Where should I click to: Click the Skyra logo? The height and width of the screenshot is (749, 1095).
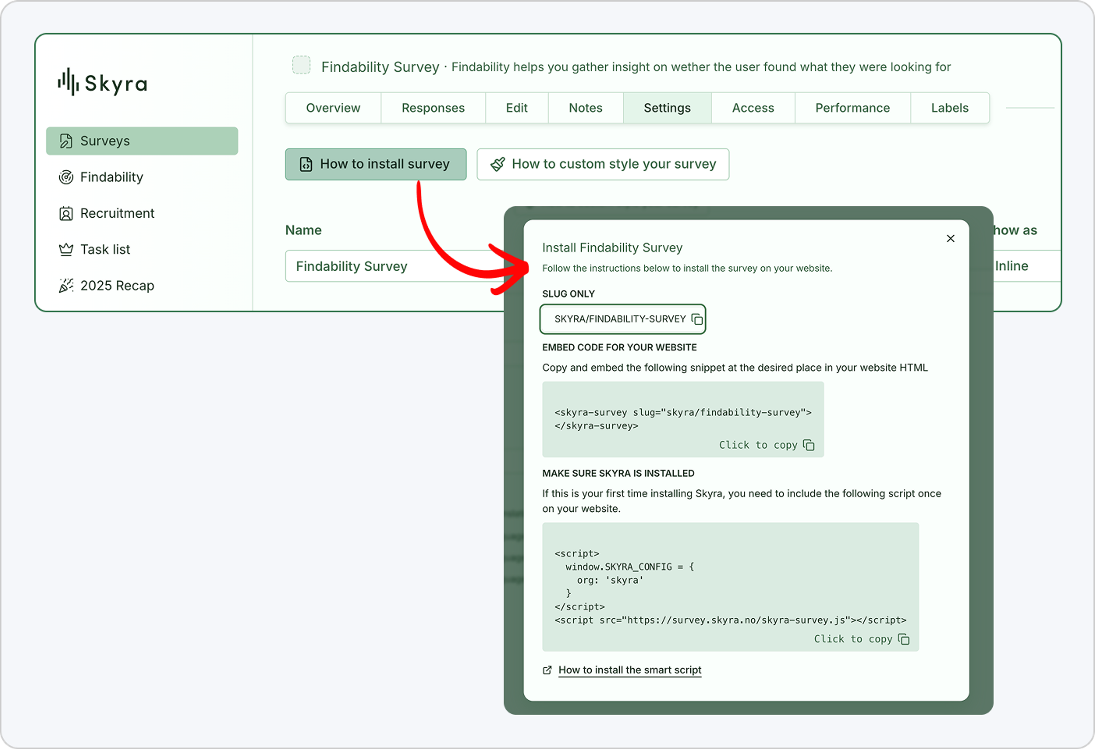click(x=102, y=82)
